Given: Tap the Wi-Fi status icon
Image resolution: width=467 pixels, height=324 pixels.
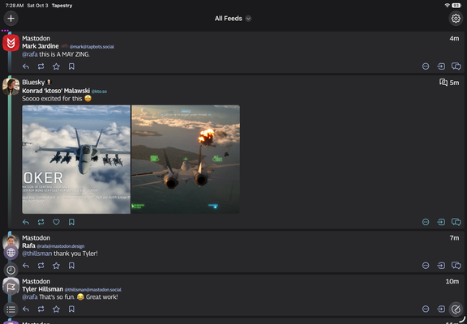Looking at the screenshot, I should click(x=448, y=6).
